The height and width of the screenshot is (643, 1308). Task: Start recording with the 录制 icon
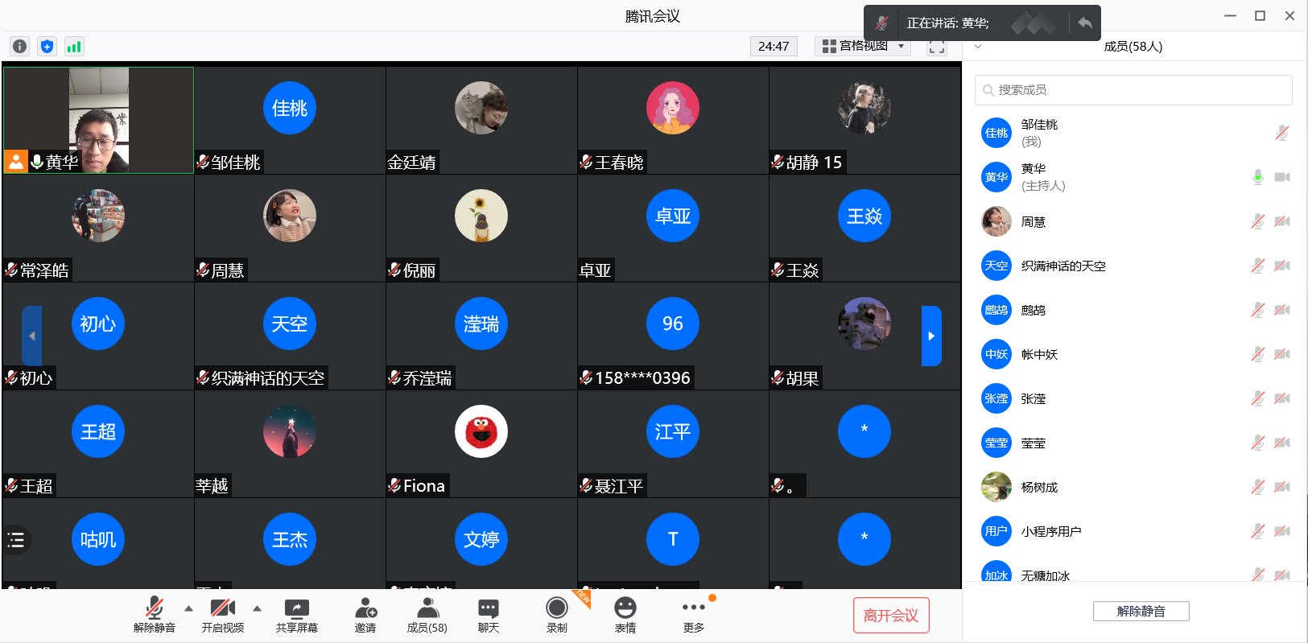pyautogui.click(x=557, y=616)
